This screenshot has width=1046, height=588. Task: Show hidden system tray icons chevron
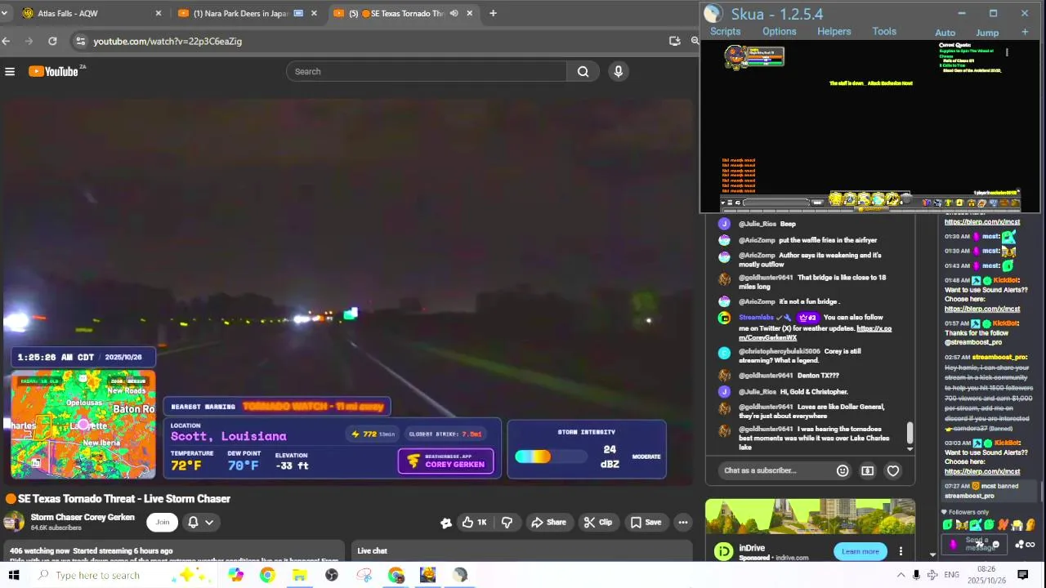click(901, 575)
